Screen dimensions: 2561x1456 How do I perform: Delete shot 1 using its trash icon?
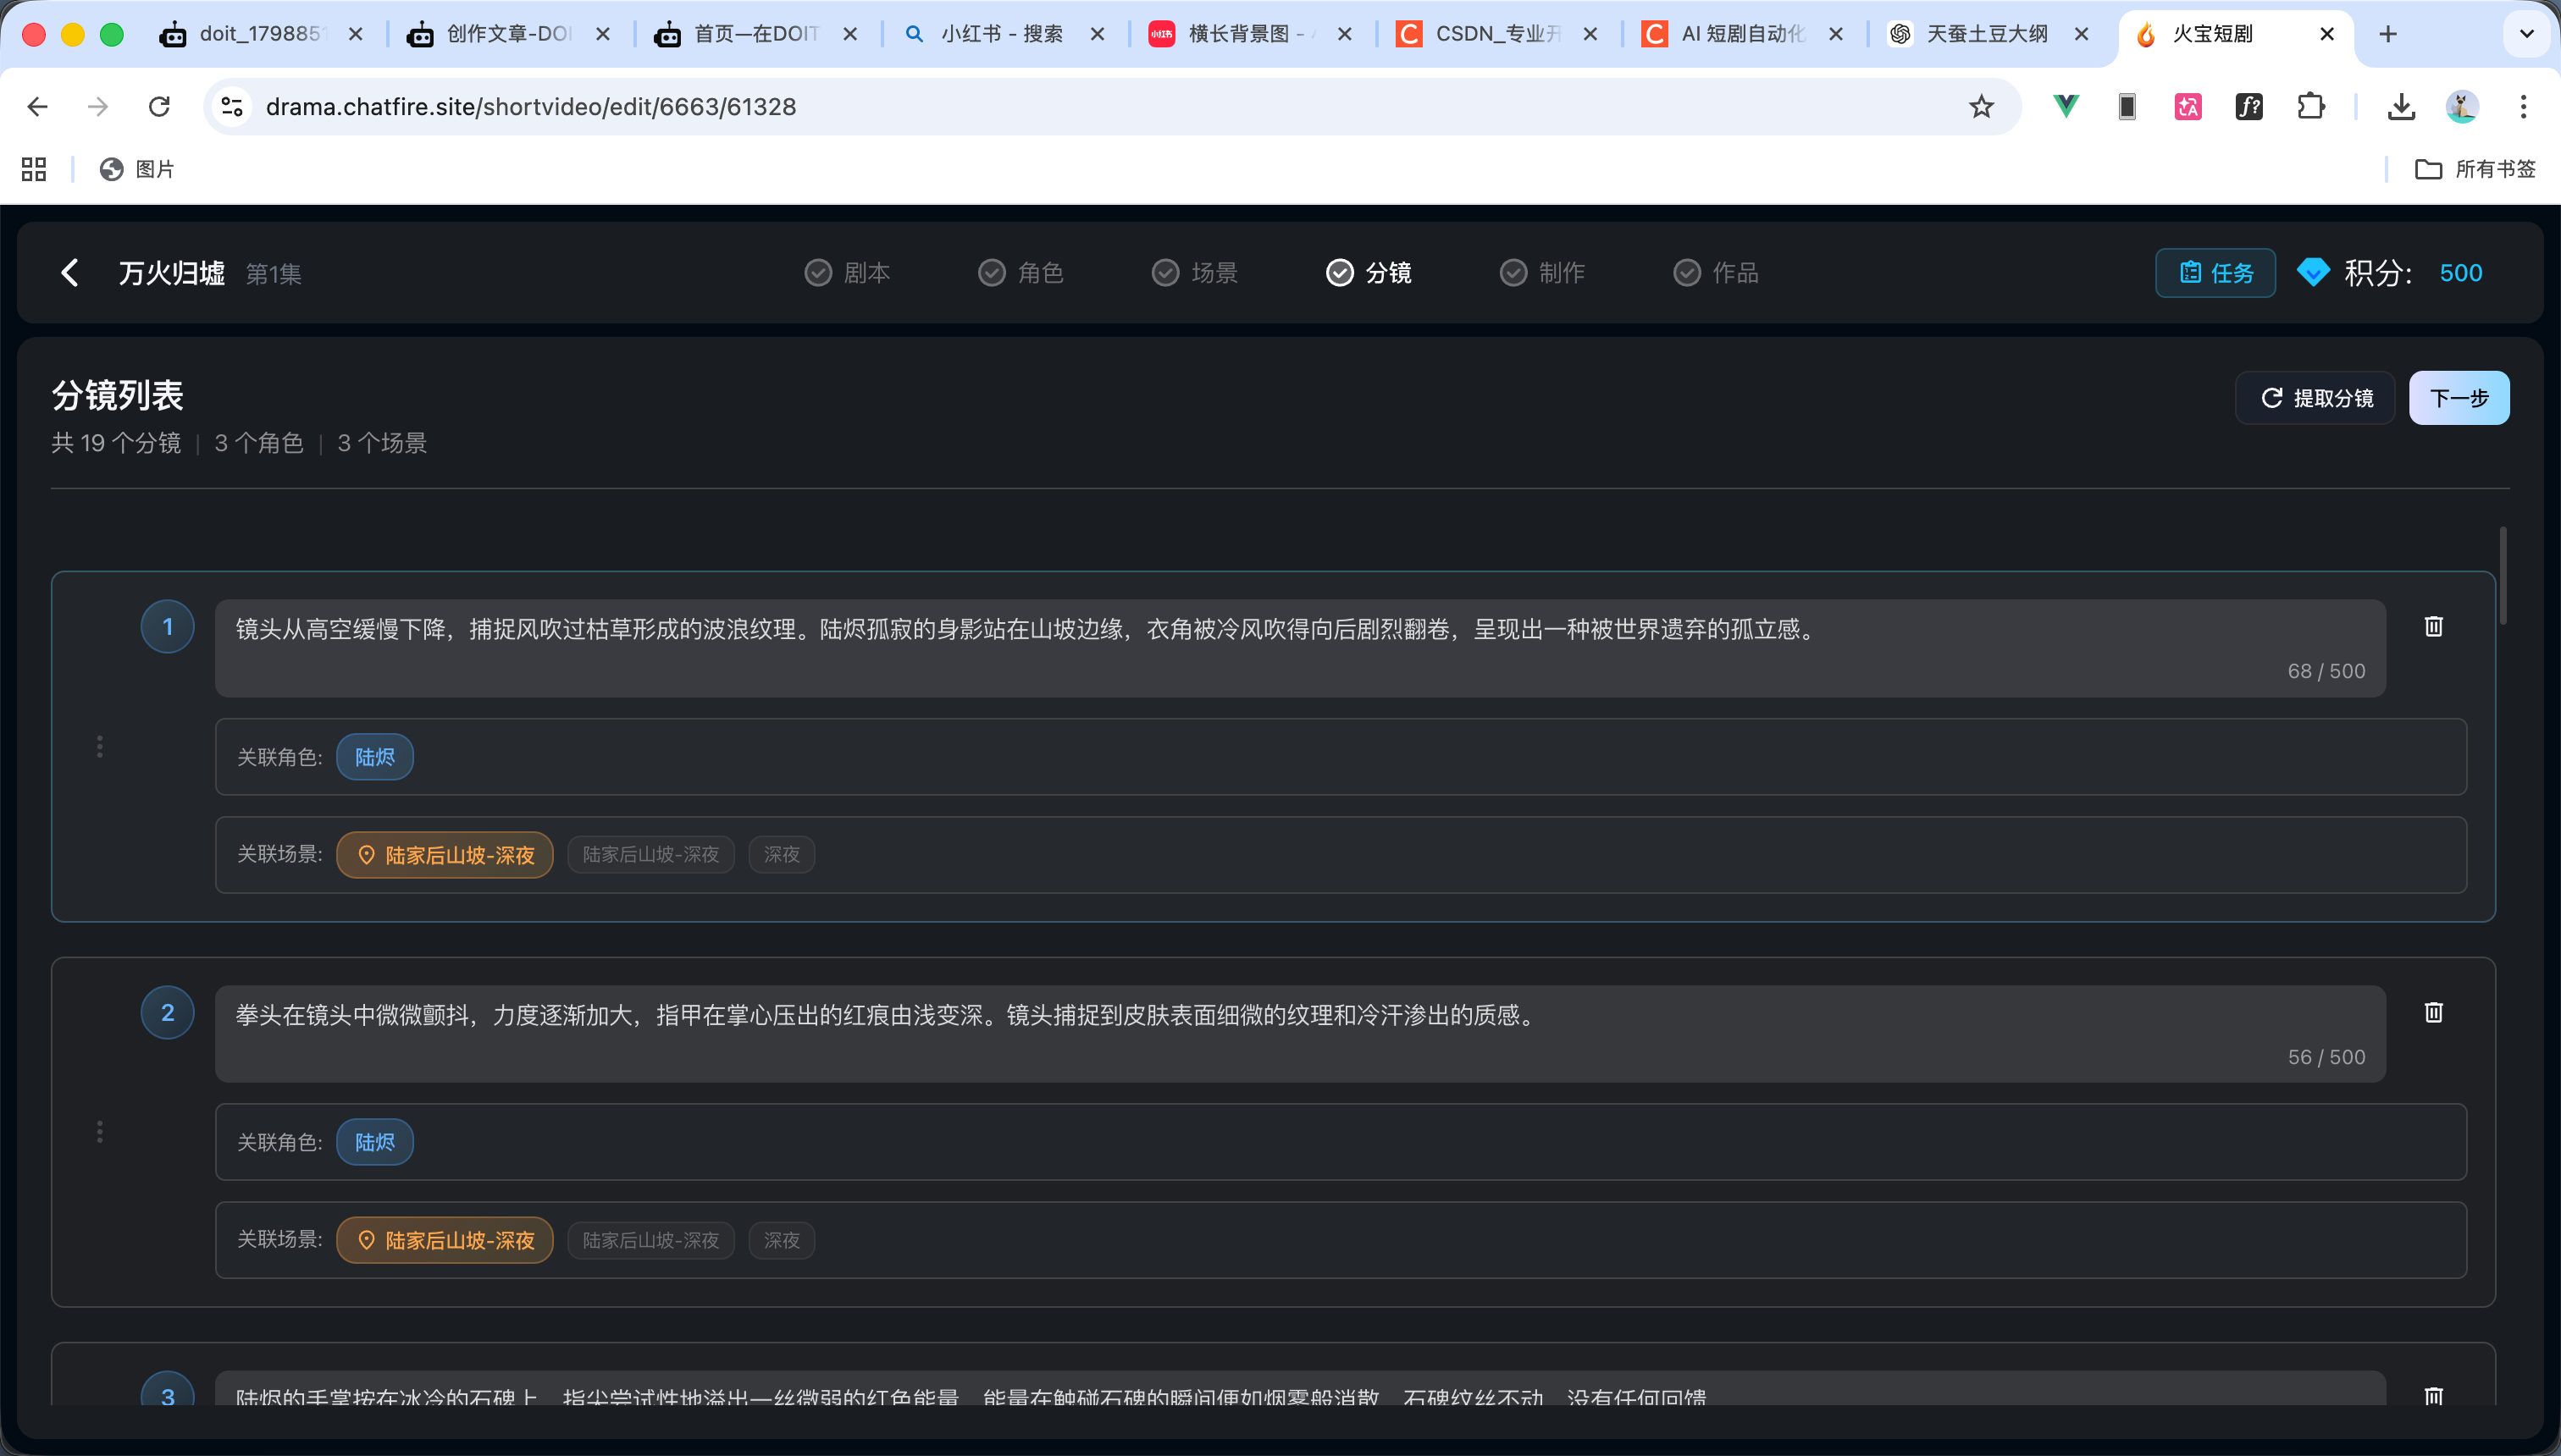pos(2433,626)
